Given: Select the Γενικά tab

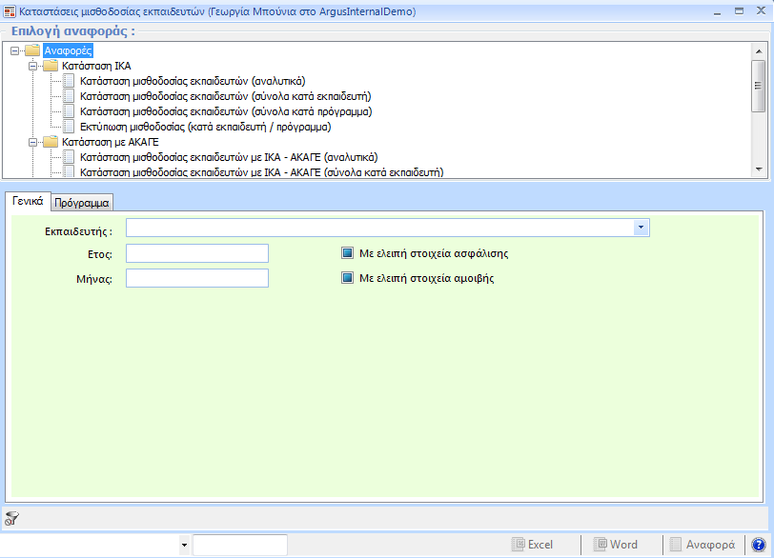Looking at the screenshot, I should (x=26, y=201).
